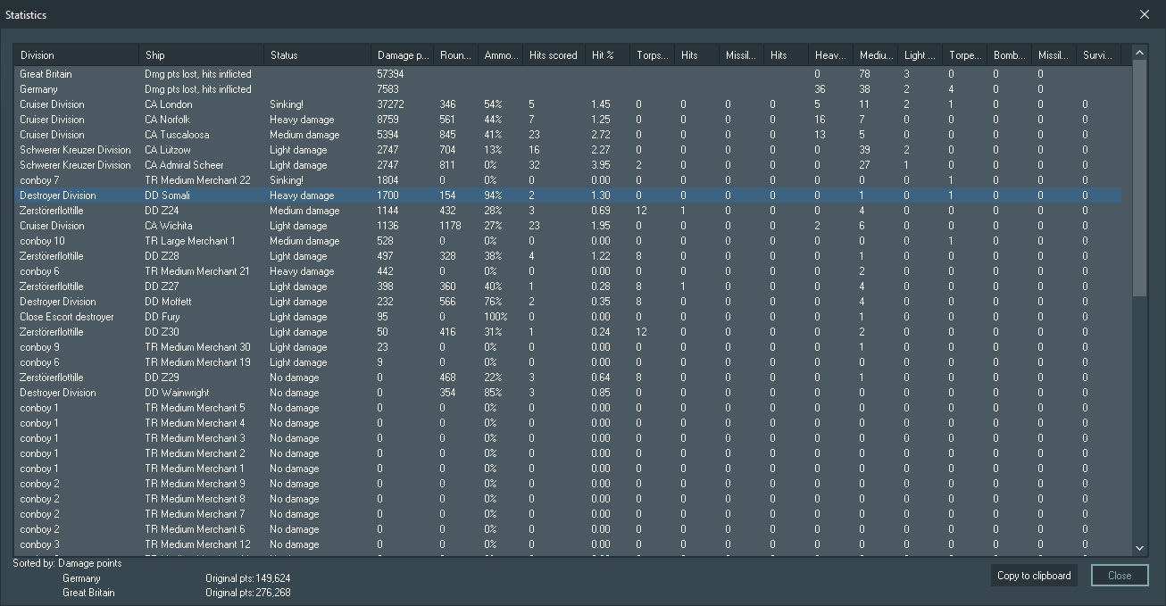Click the Original pts: 276,268 text
This screenshot has height=606, width=1166.
pos(247,593)
